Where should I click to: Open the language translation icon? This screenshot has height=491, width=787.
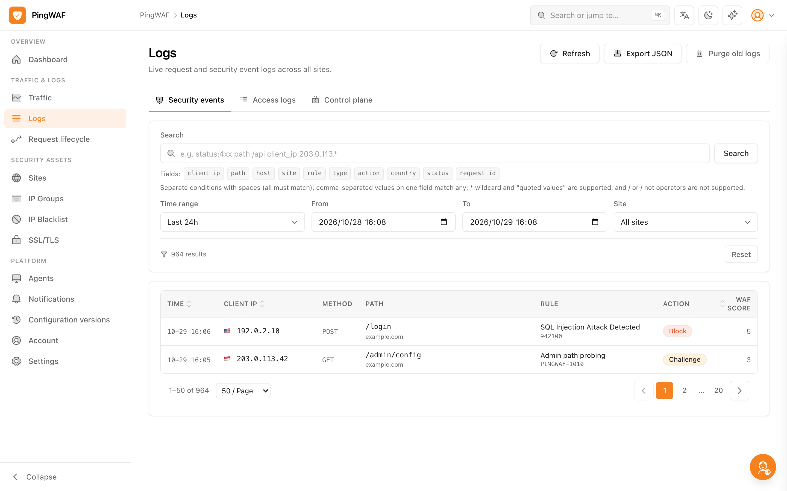(x=684, y=15)
